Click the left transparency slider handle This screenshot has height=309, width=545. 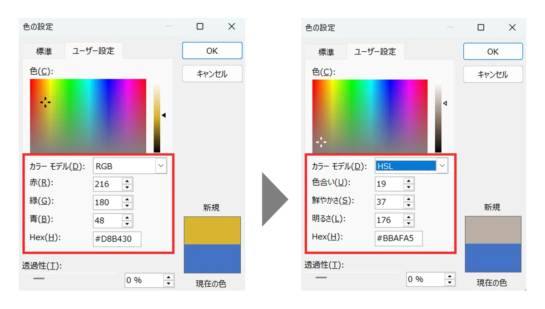point(39,278)
